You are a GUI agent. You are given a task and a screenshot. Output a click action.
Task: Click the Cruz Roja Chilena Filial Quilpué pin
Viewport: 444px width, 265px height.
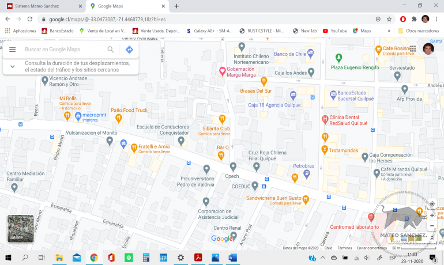pyautogui.click(x=256, y=167)
